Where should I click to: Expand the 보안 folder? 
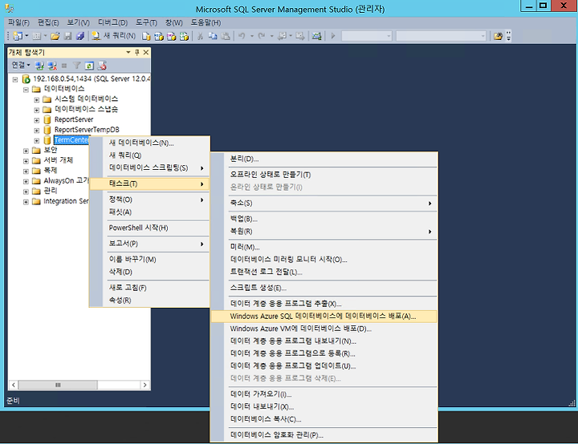point(26,151)
